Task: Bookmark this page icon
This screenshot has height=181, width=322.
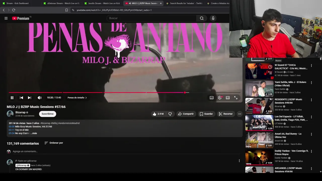Action: 66,10
